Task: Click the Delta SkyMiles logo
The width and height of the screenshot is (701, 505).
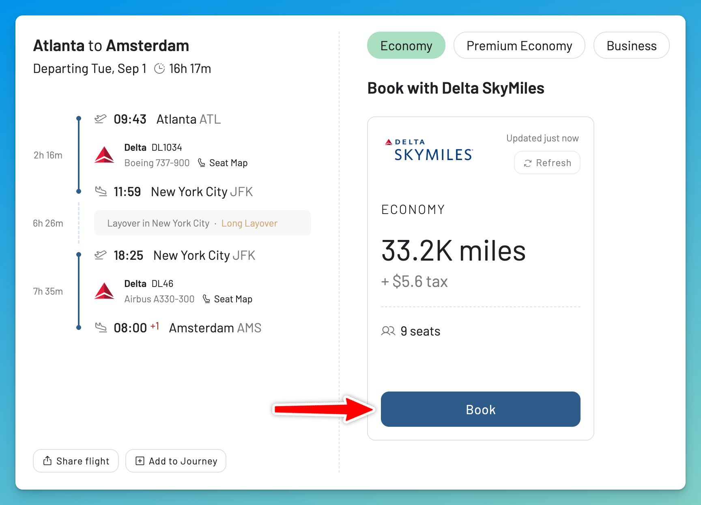Action: pyautogui.click(x=429, y=150)
